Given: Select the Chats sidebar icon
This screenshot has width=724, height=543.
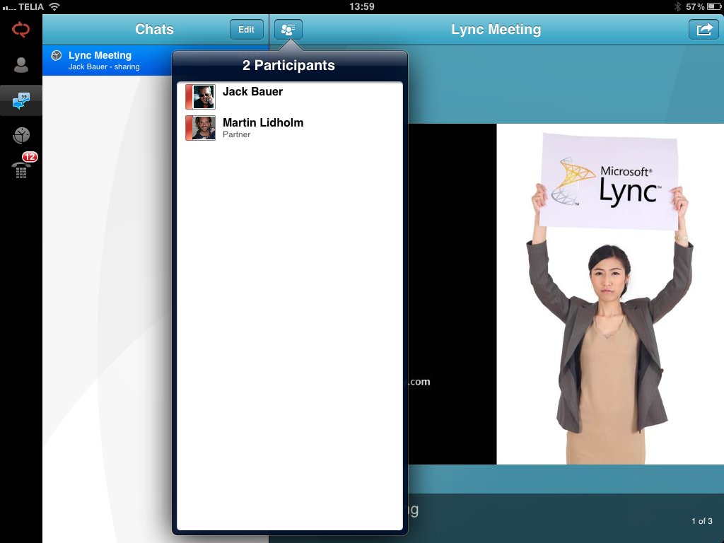Looking at the screenshot, I should pos(21,100).
